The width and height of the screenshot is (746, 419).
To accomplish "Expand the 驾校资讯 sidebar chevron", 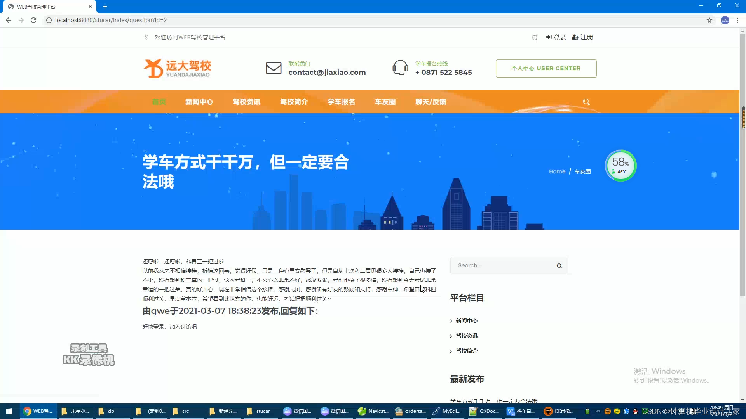I will click(x=451, y=335).
